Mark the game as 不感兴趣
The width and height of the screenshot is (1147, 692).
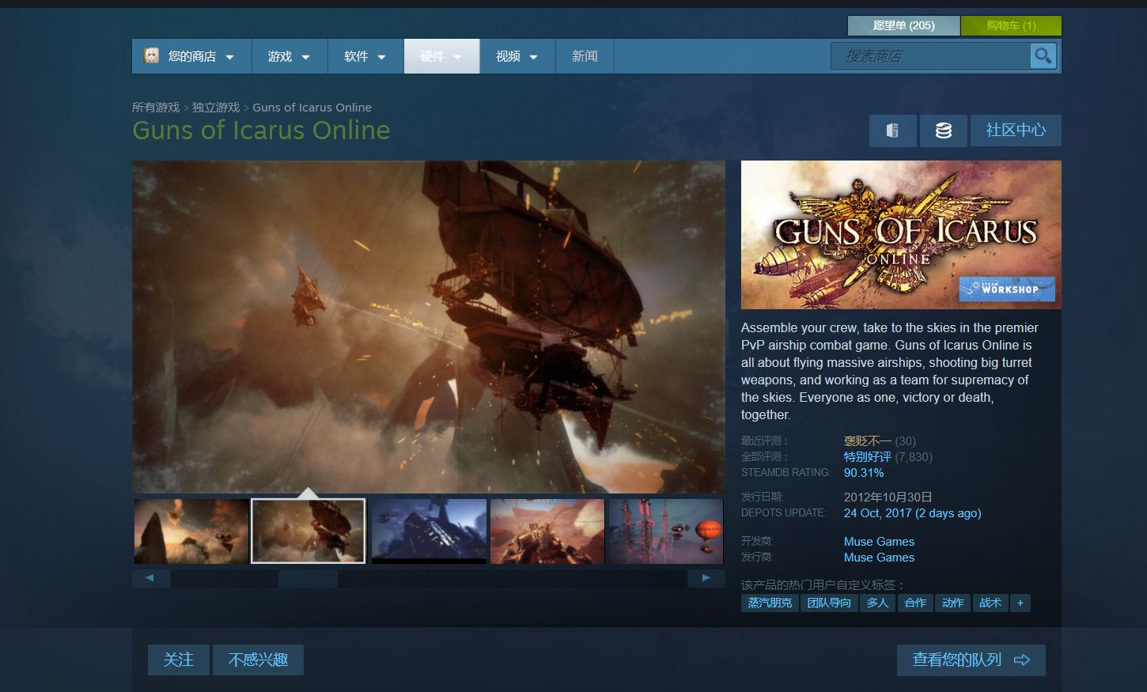coord(258,660)
